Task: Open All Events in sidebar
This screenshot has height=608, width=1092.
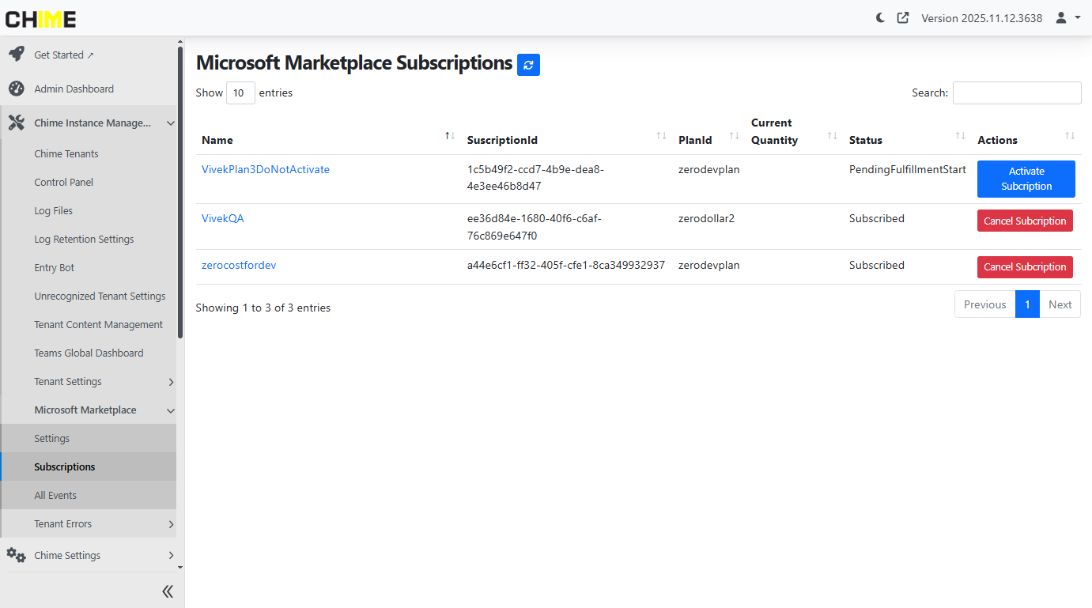Action: (55, 495)
